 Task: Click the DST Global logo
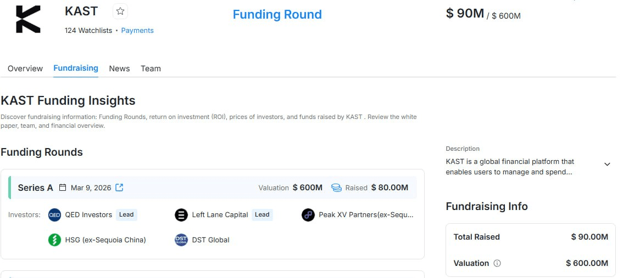[181, 240]
